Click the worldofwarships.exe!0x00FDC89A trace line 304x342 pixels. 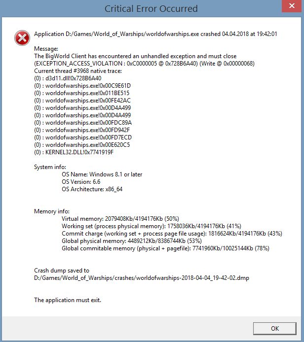[83, 123]
